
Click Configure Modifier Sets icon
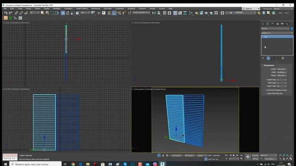283,59
